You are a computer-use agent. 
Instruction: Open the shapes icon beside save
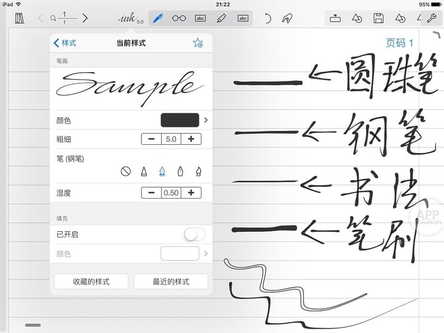tap(400, 18)
